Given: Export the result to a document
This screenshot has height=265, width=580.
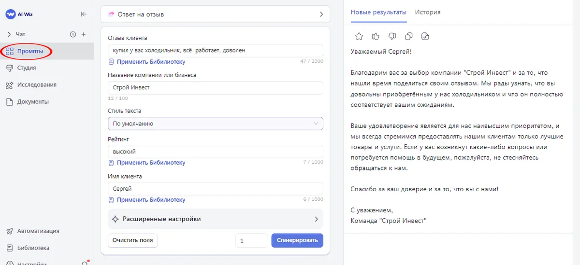Looking at the screenshot, I should pyautogui.click(x=425, y=36).
